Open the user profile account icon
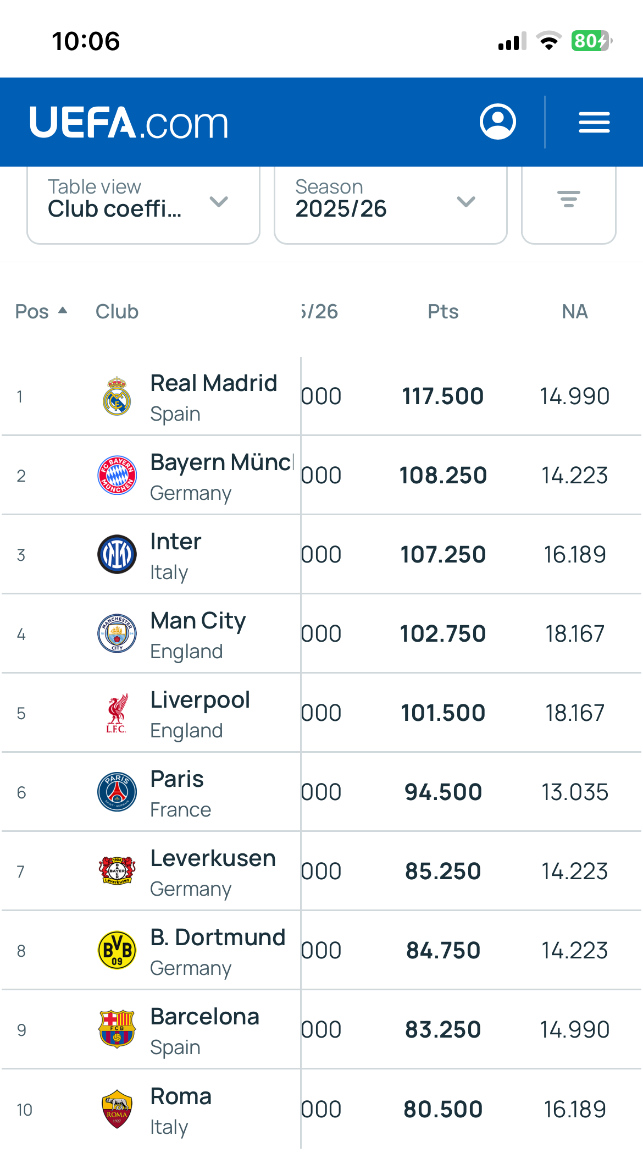 click(497, 122)
